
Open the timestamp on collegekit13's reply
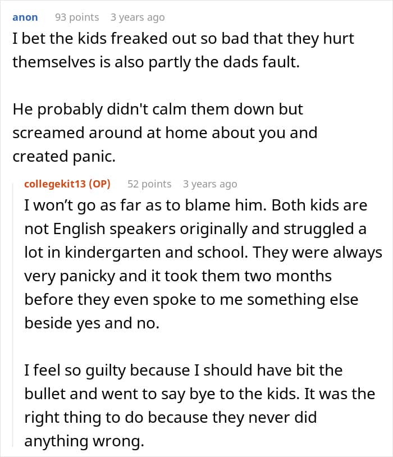pyautogui.click(x=210, y=184)
